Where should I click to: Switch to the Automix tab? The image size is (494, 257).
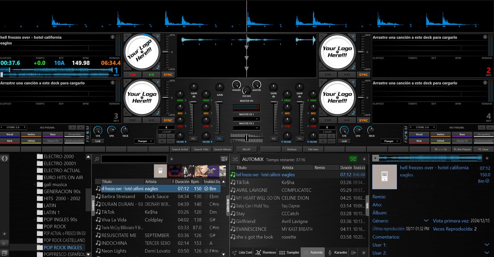[313, 252]
